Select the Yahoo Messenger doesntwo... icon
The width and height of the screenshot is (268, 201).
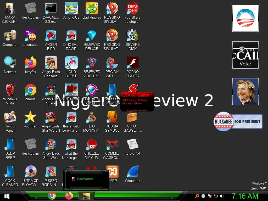[30, 38]
